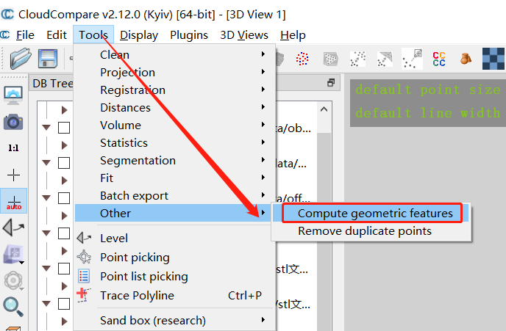Viewport: 506px width, 331px height.
Task: Tick the second checkbox in DB Tree
Action: click(64, 163)
